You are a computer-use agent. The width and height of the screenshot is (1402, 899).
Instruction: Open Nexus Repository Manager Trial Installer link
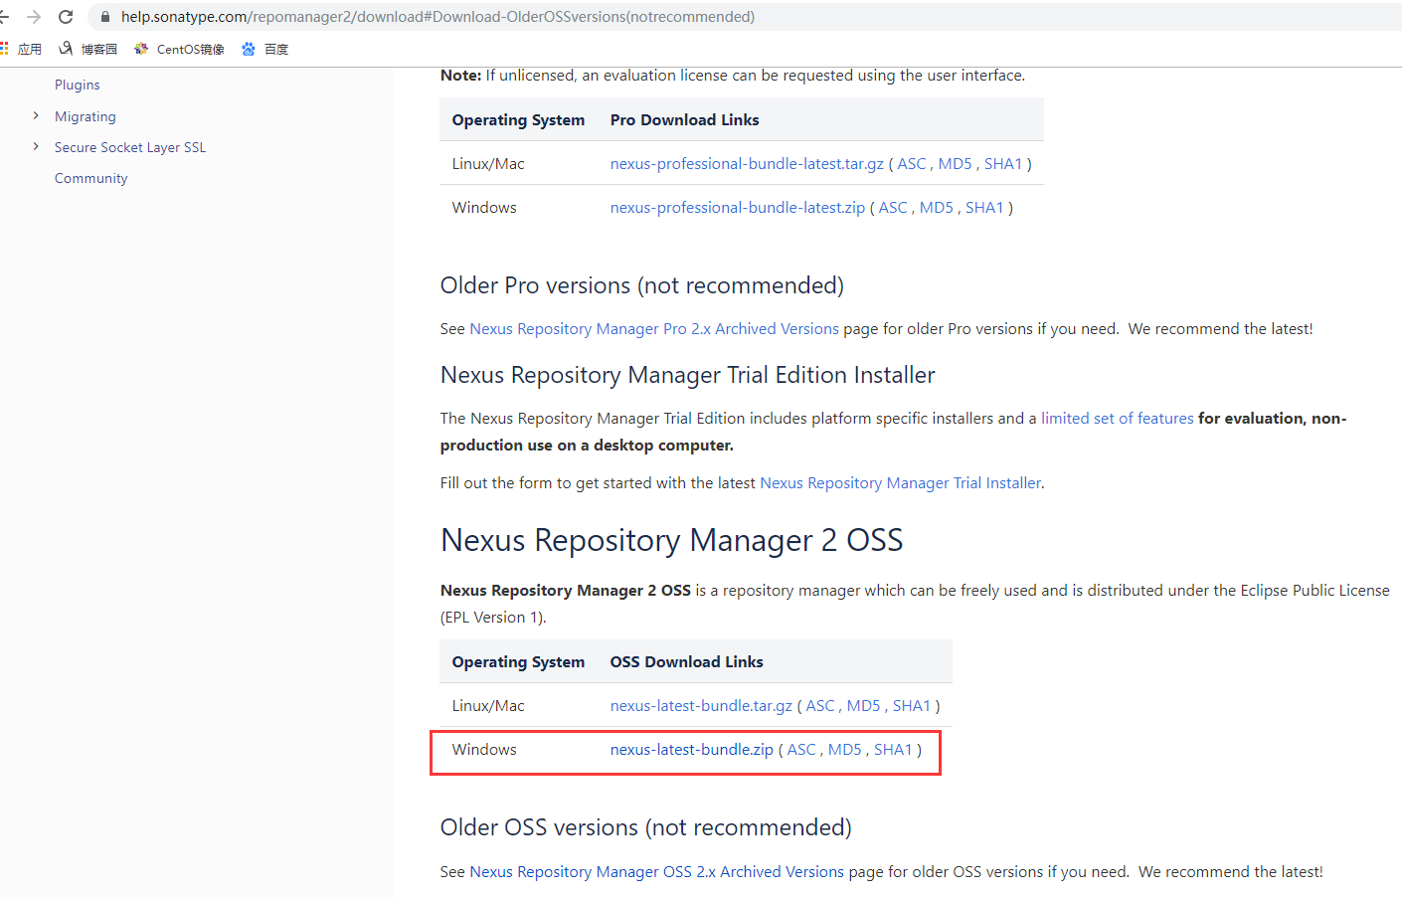tap(900, 483)
